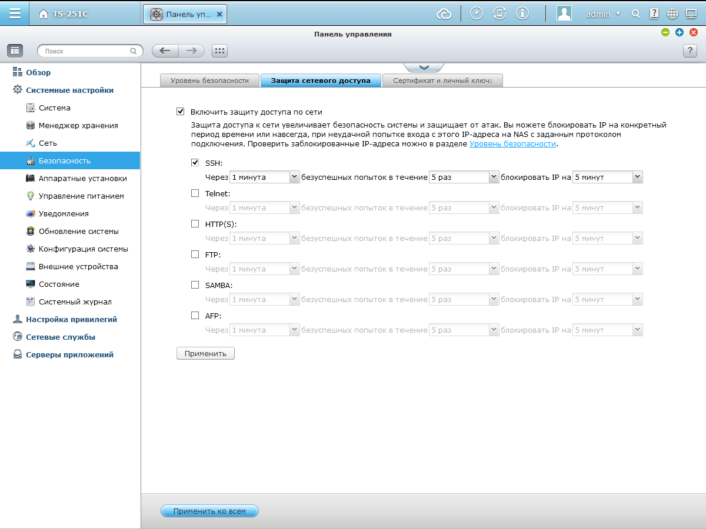Click the 'Применить' button
706x529 pixels.
click(205, 354)
